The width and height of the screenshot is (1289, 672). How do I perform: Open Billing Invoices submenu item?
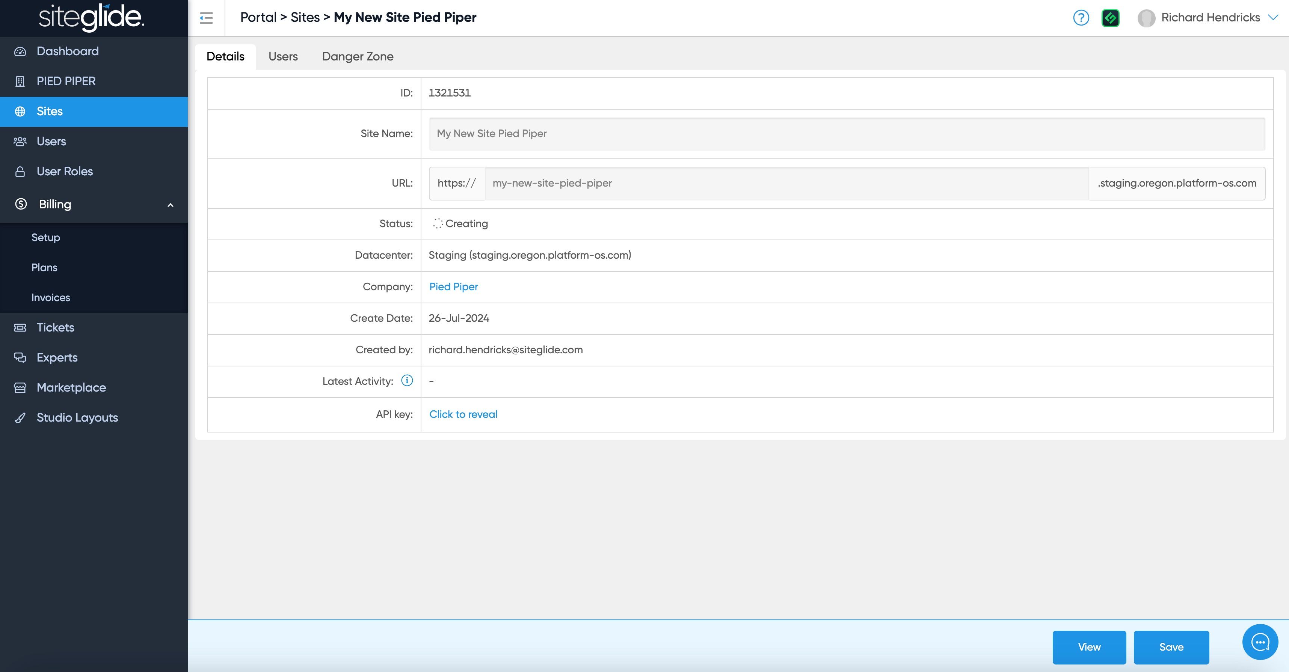pos(94,297)
